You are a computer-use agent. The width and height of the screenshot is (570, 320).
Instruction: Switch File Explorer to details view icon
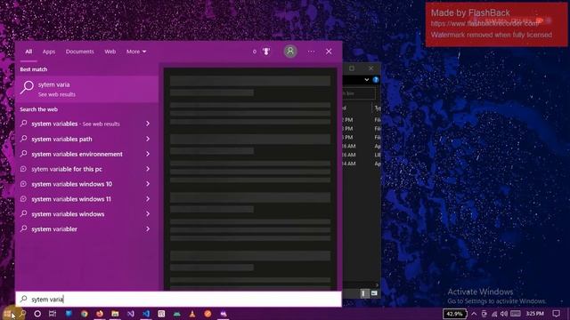[x=364, y=292]
